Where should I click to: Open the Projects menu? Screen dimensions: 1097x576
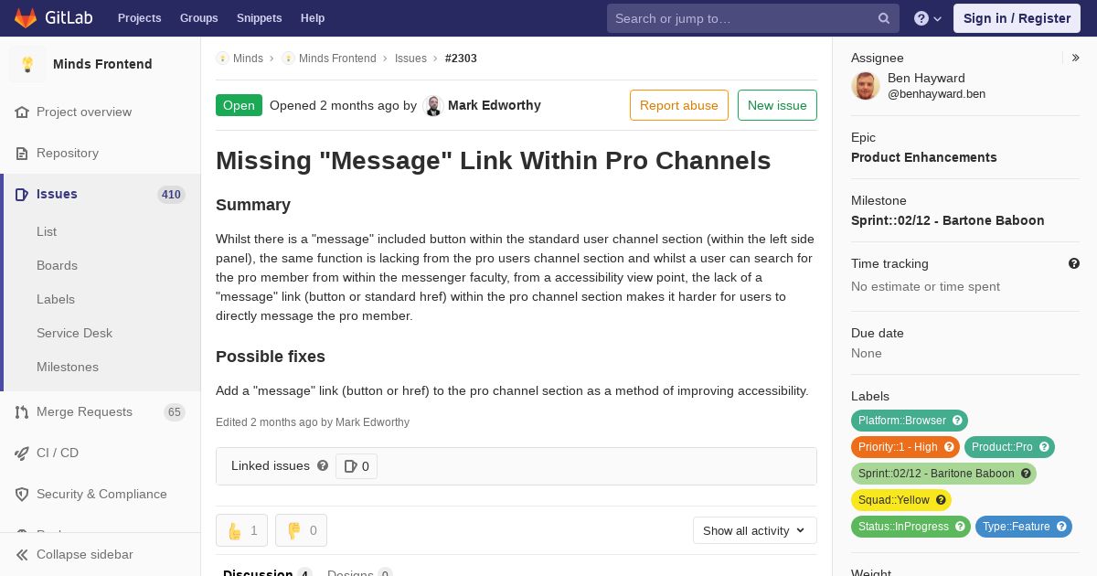139,18
